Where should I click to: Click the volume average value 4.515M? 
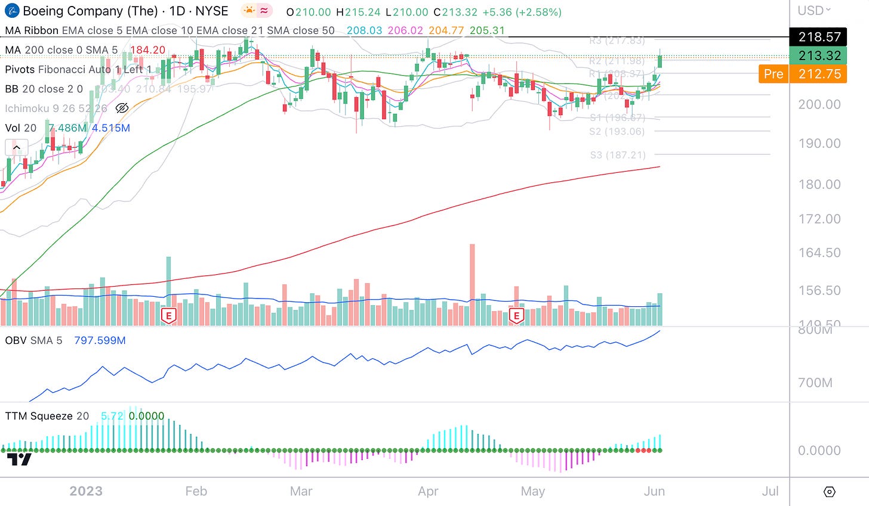111,128
